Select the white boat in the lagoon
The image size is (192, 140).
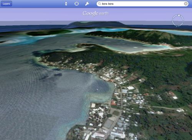pos(97,89)
